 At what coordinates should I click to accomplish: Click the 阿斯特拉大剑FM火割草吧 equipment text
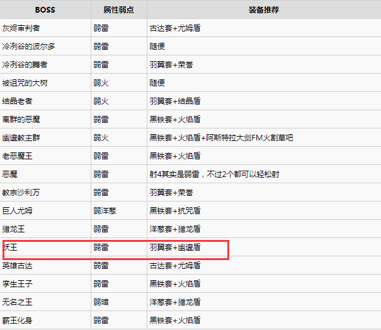[x=249, y=138]
